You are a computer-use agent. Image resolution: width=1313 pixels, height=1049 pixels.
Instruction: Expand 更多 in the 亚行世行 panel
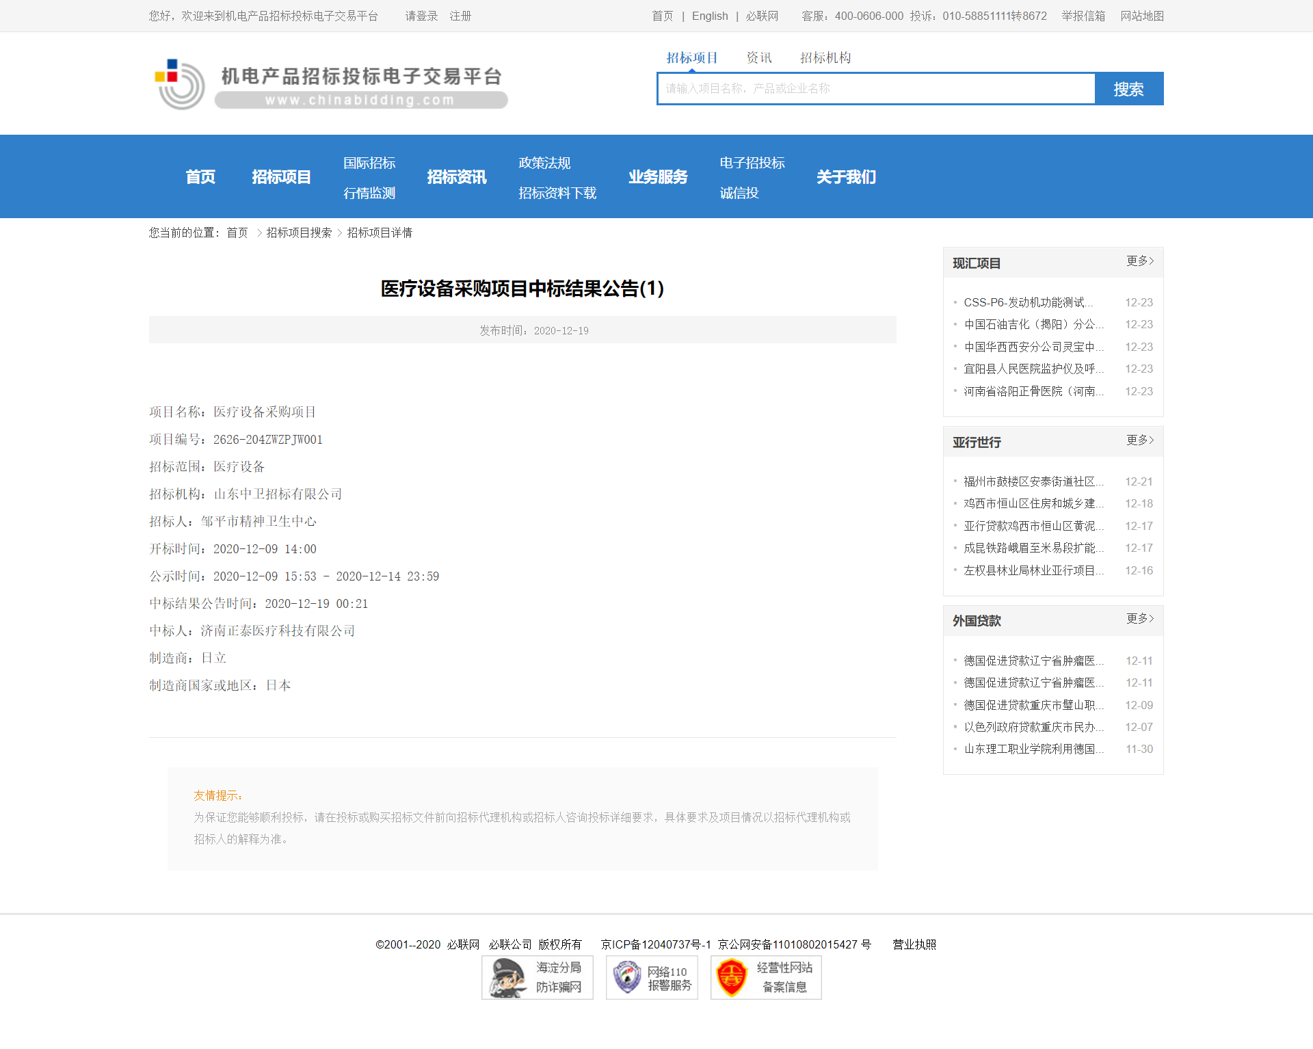[1139, 440]
